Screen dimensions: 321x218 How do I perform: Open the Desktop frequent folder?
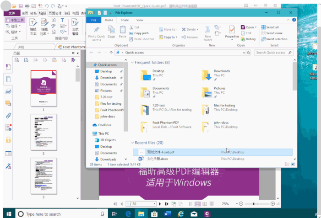(152, 75)
